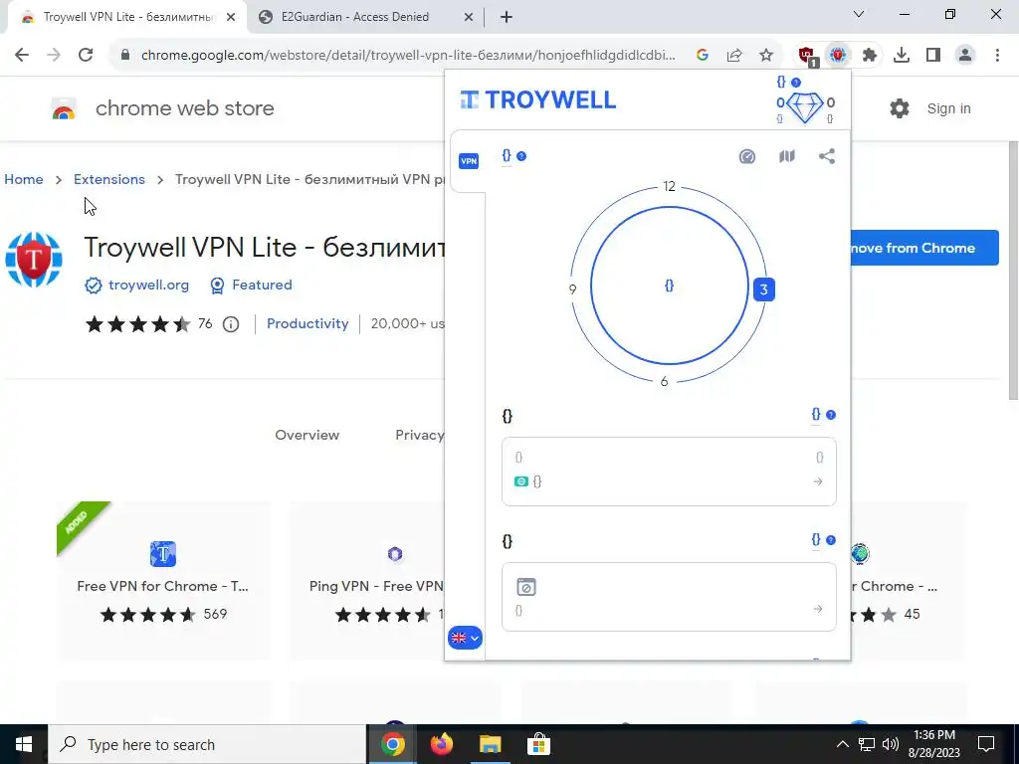Click the share page icon in address bar
Image resolution: width=1019 pixels, height=764 pixels.
tap(734, 56)
